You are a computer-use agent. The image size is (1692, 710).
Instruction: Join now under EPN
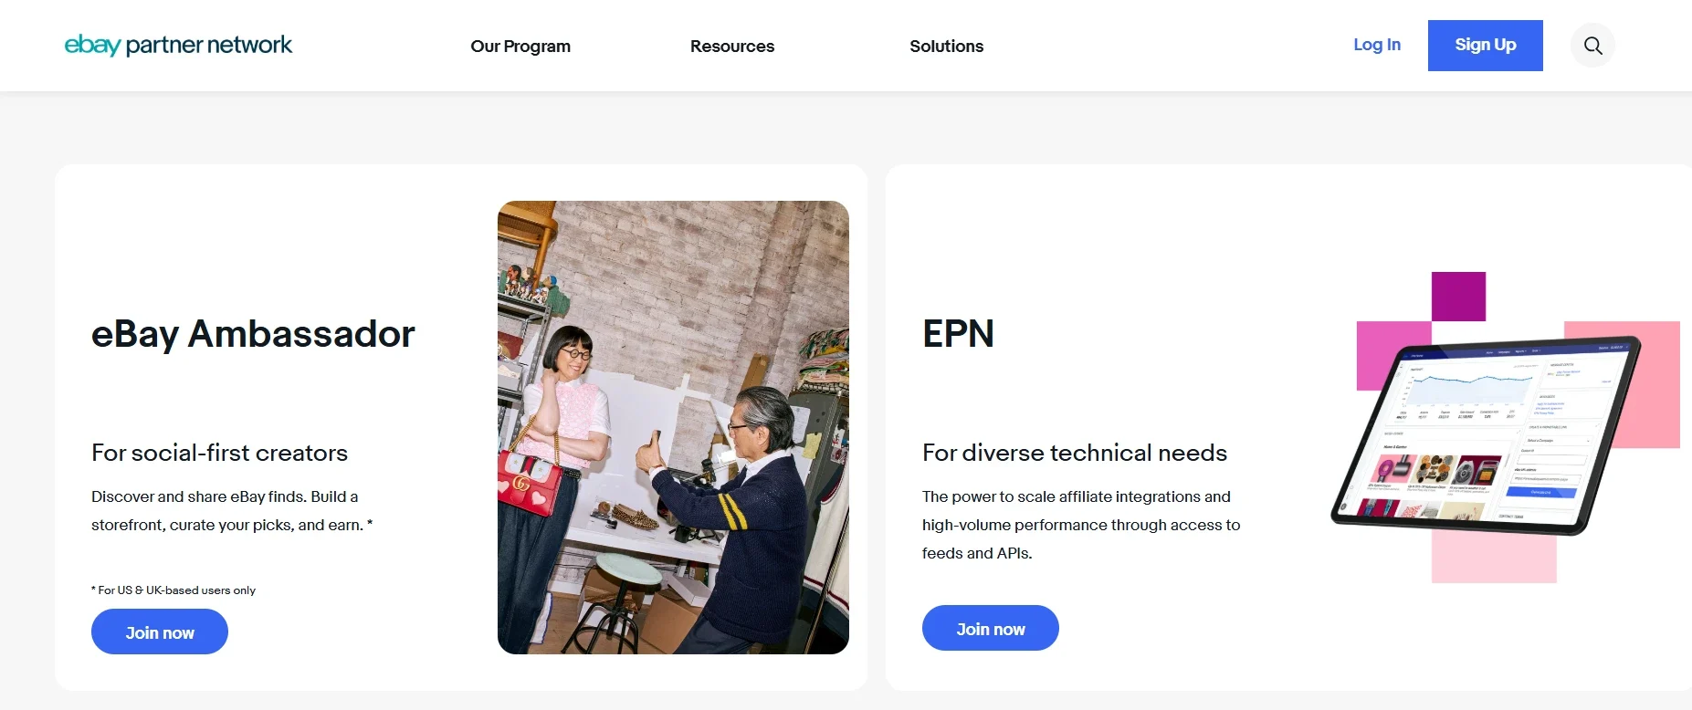(991, 628)
